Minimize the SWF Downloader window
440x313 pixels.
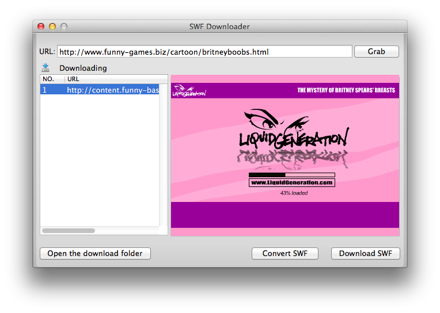coord(52,26)
